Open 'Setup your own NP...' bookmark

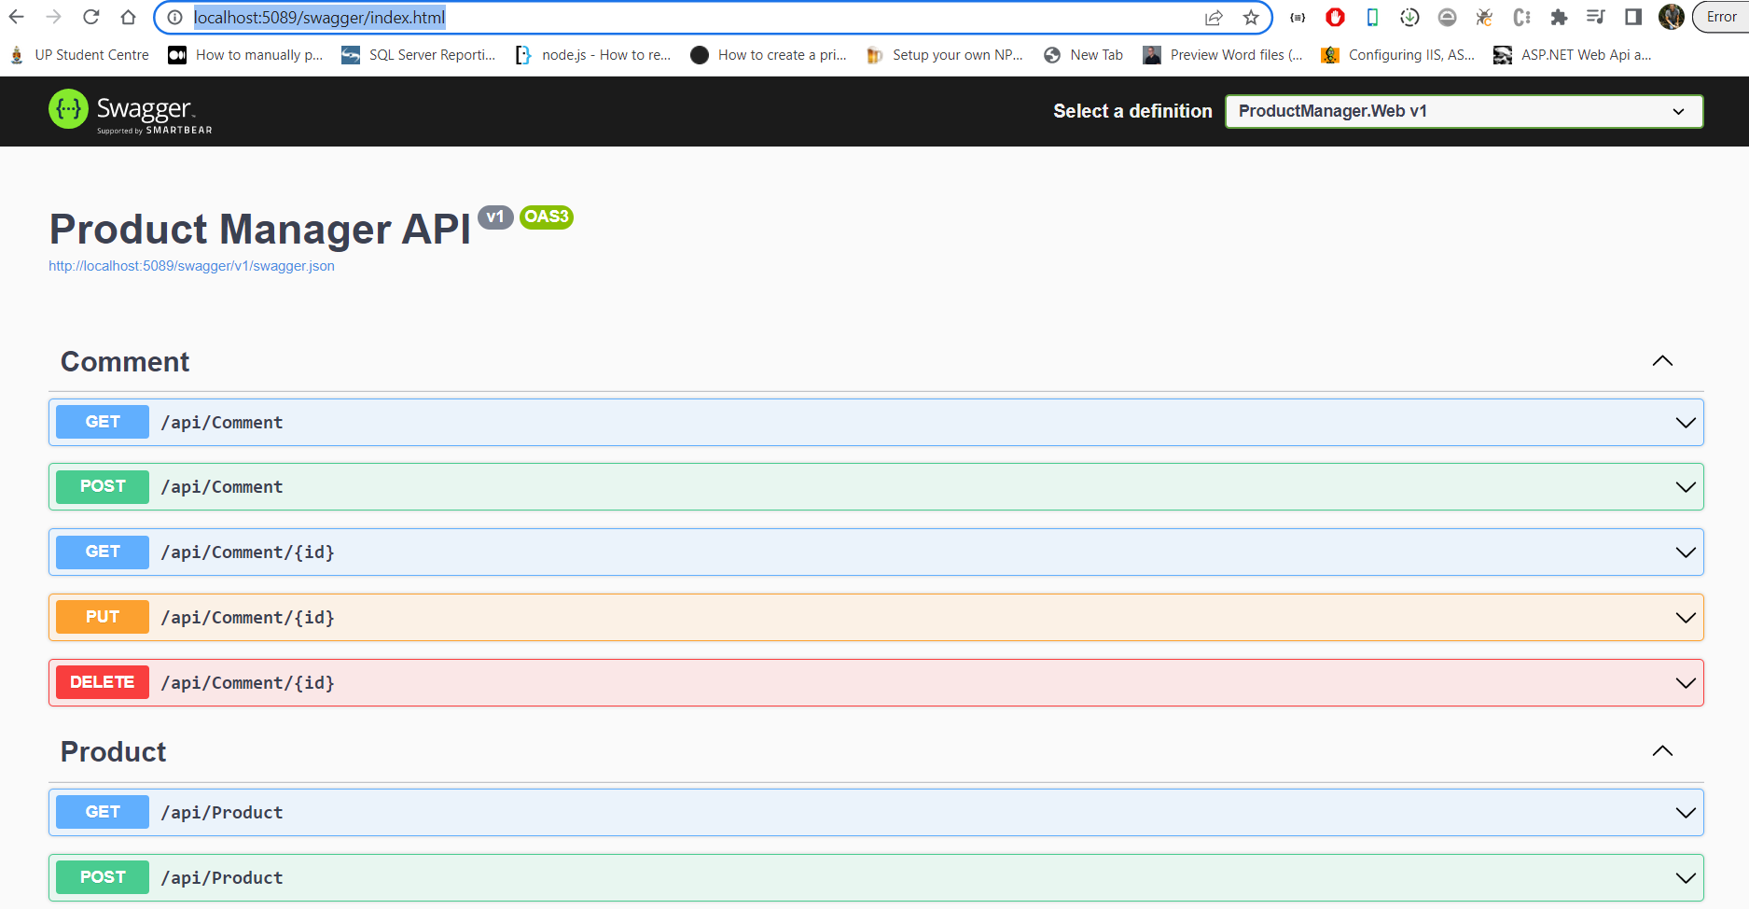click(x=944, y=55)
